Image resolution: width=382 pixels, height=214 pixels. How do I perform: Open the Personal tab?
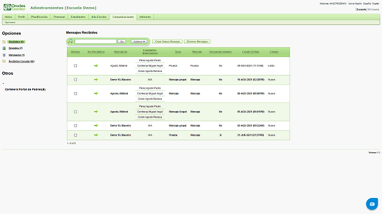click(59, 17)
